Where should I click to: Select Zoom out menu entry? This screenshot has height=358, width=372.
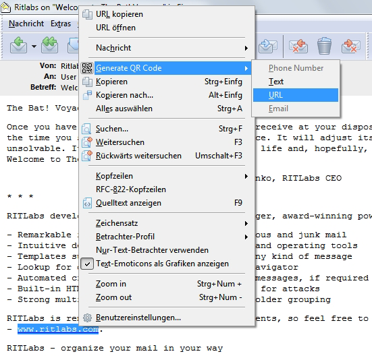click(166, 297)
